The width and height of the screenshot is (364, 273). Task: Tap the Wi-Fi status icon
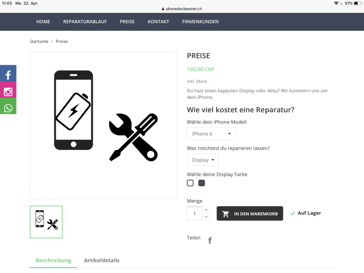click(336, 3)
